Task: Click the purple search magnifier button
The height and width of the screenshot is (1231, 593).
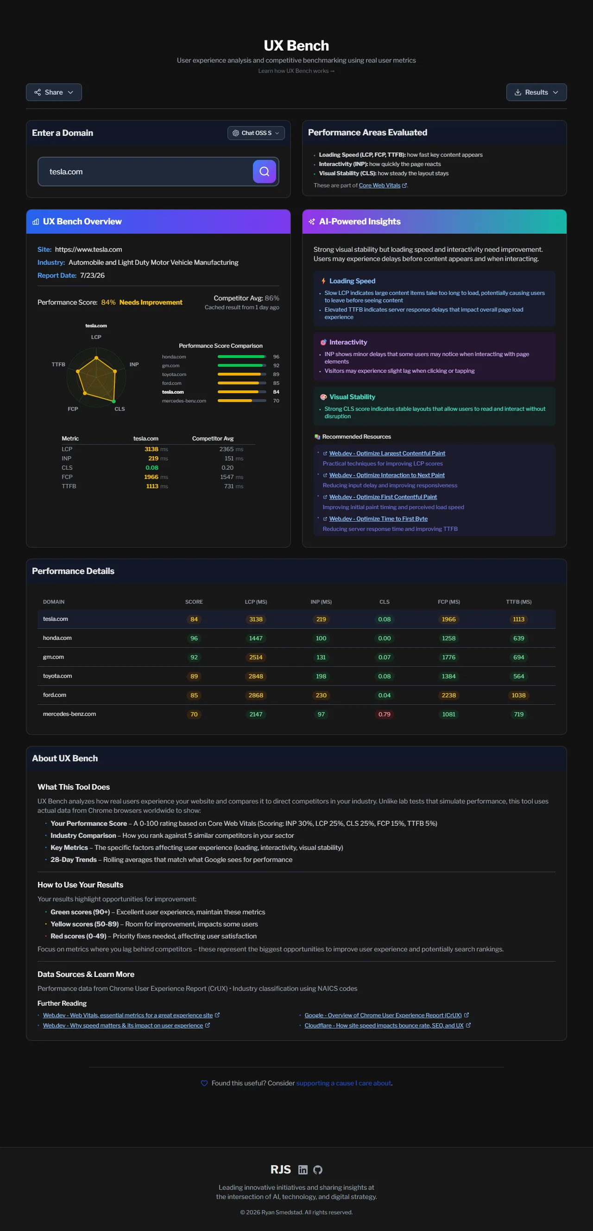Action: (264, 172)
